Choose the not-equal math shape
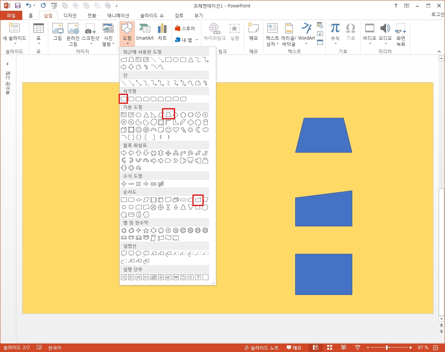This screenshot has width=445, height=352. click(161, 184)
